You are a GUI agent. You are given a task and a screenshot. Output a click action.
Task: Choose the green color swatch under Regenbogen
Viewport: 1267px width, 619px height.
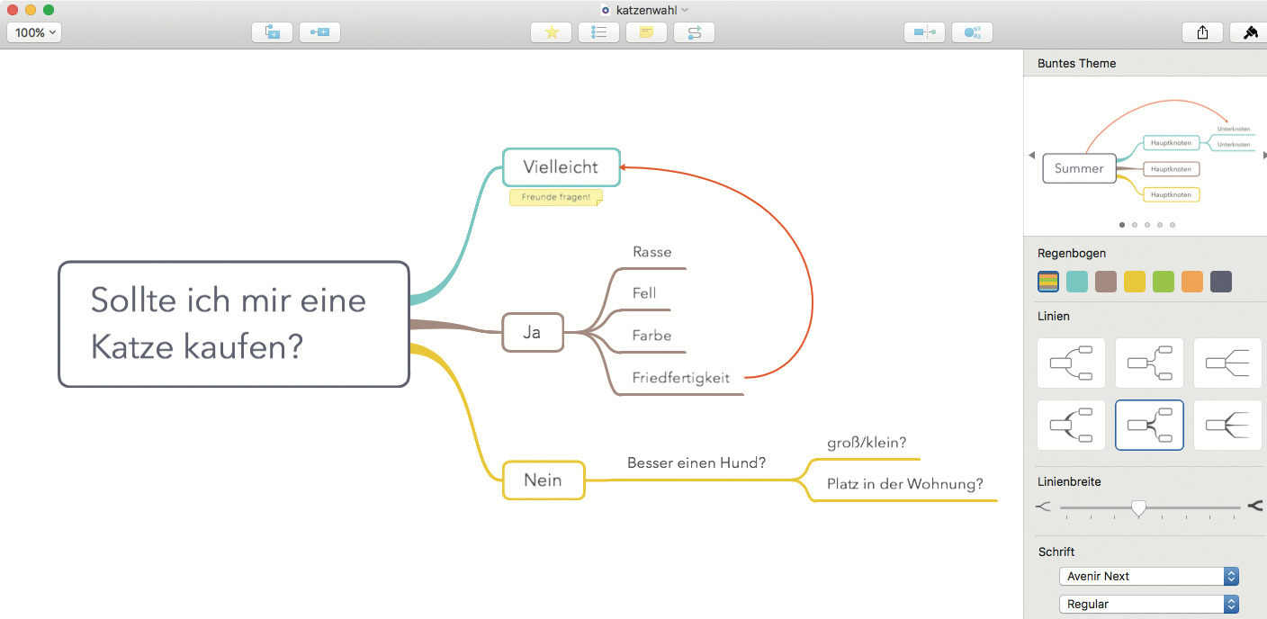pyautogui.click(x=1163, y=282)
